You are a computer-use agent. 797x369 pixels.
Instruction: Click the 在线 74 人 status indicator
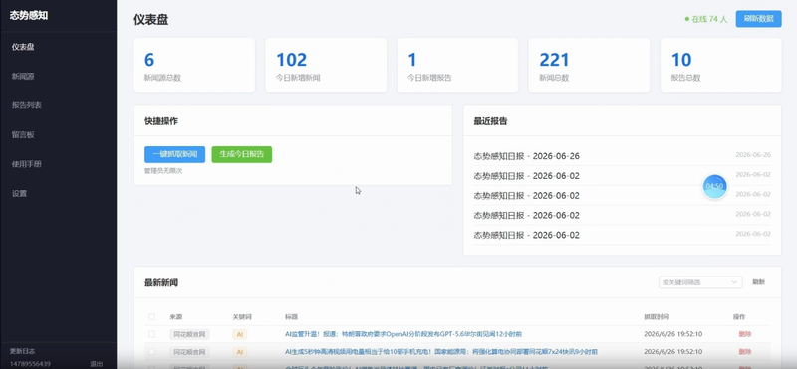tap(706, 19)
